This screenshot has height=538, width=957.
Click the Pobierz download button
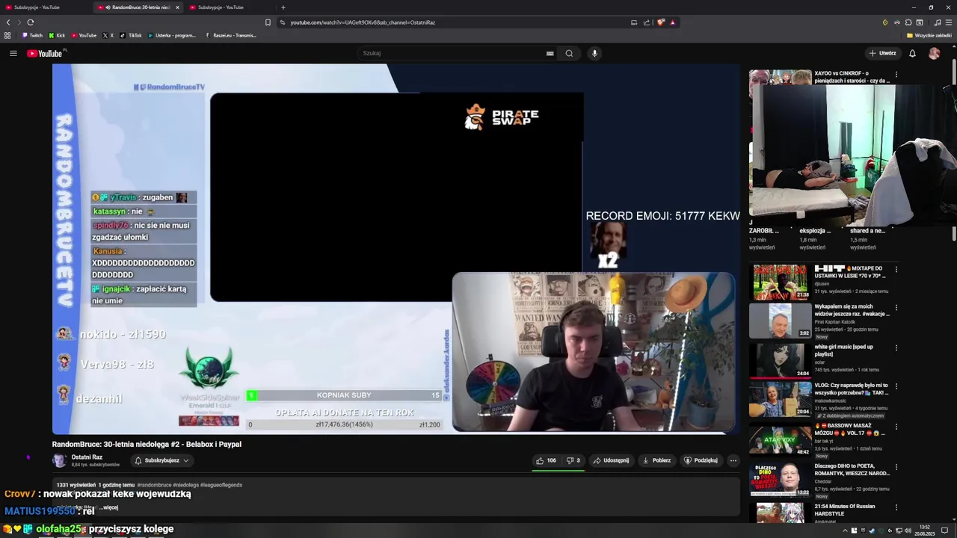(x=656, y=460)
